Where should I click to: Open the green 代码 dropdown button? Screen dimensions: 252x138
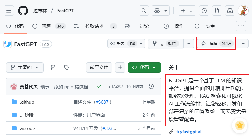point(144,67)
